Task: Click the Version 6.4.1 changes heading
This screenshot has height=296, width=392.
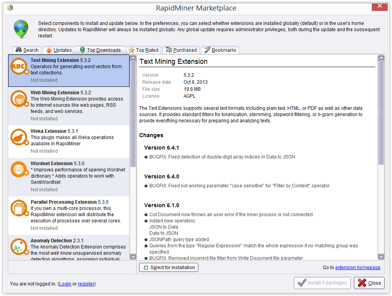Action: (161, 148)
